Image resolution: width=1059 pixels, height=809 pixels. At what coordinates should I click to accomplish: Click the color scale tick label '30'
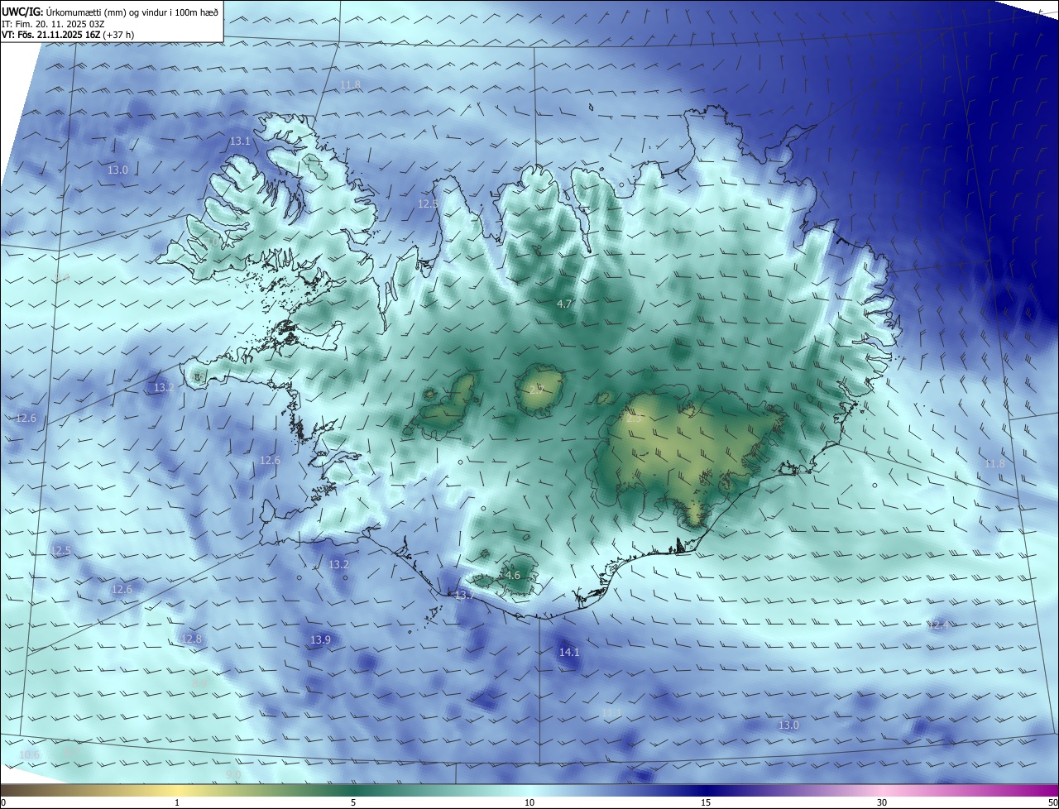click(882, 803)
